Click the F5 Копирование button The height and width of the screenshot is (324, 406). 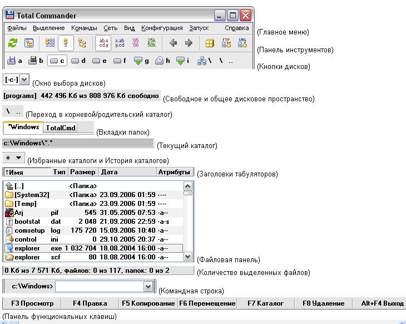tap(148, 303)
